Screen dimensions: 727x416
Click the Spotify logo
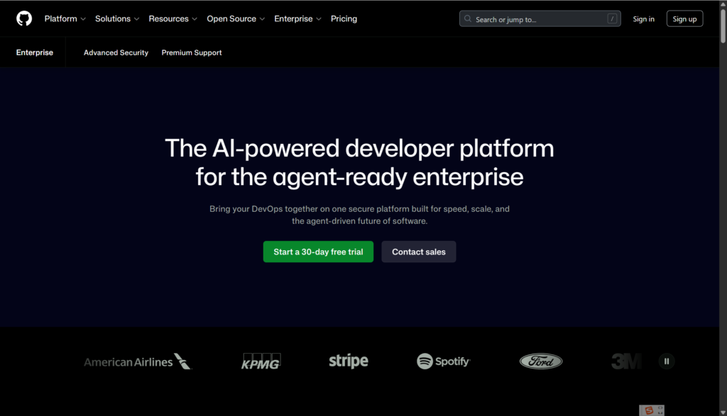443,361
